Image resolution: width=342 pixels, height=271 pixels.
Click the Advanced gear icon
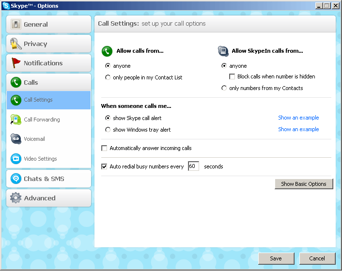coord(16,198)
